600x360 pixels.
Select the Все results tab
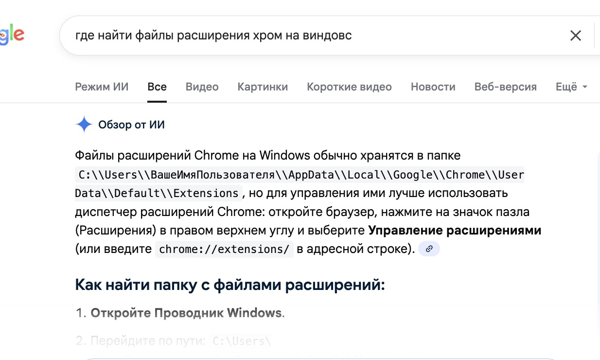coord(157,87)
